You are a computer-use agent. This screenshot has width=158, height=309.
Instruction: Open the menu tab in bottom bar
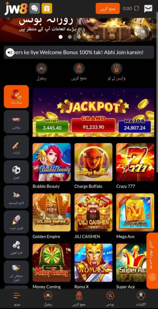tap(17, 298)
